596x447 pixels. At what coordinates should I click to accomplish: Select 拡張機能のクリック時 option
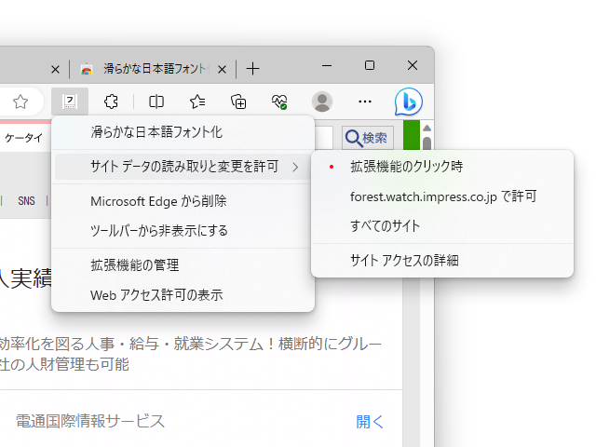[442, 166]
